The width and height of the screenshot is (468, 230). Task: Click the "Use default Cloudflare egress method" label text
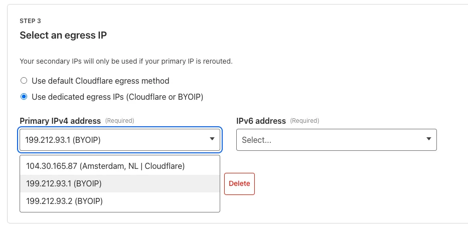[x=100, y=81]
